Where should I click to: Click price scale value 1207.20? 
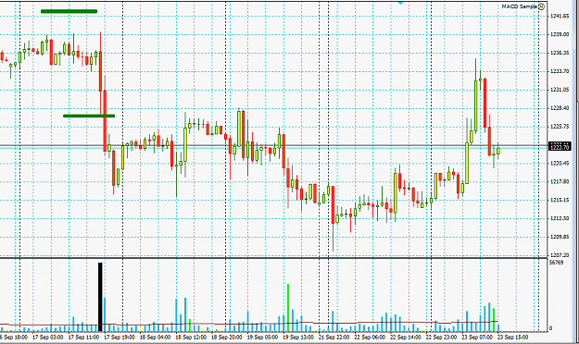coord(560,255)
